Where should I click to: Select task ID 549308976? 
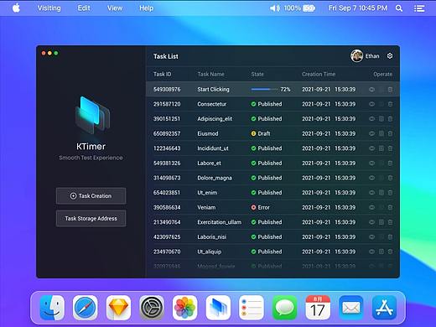tap(167, 90)
